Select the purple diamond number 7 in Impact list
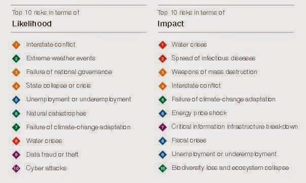Screen dimensions: 306x183 (163, 127)
